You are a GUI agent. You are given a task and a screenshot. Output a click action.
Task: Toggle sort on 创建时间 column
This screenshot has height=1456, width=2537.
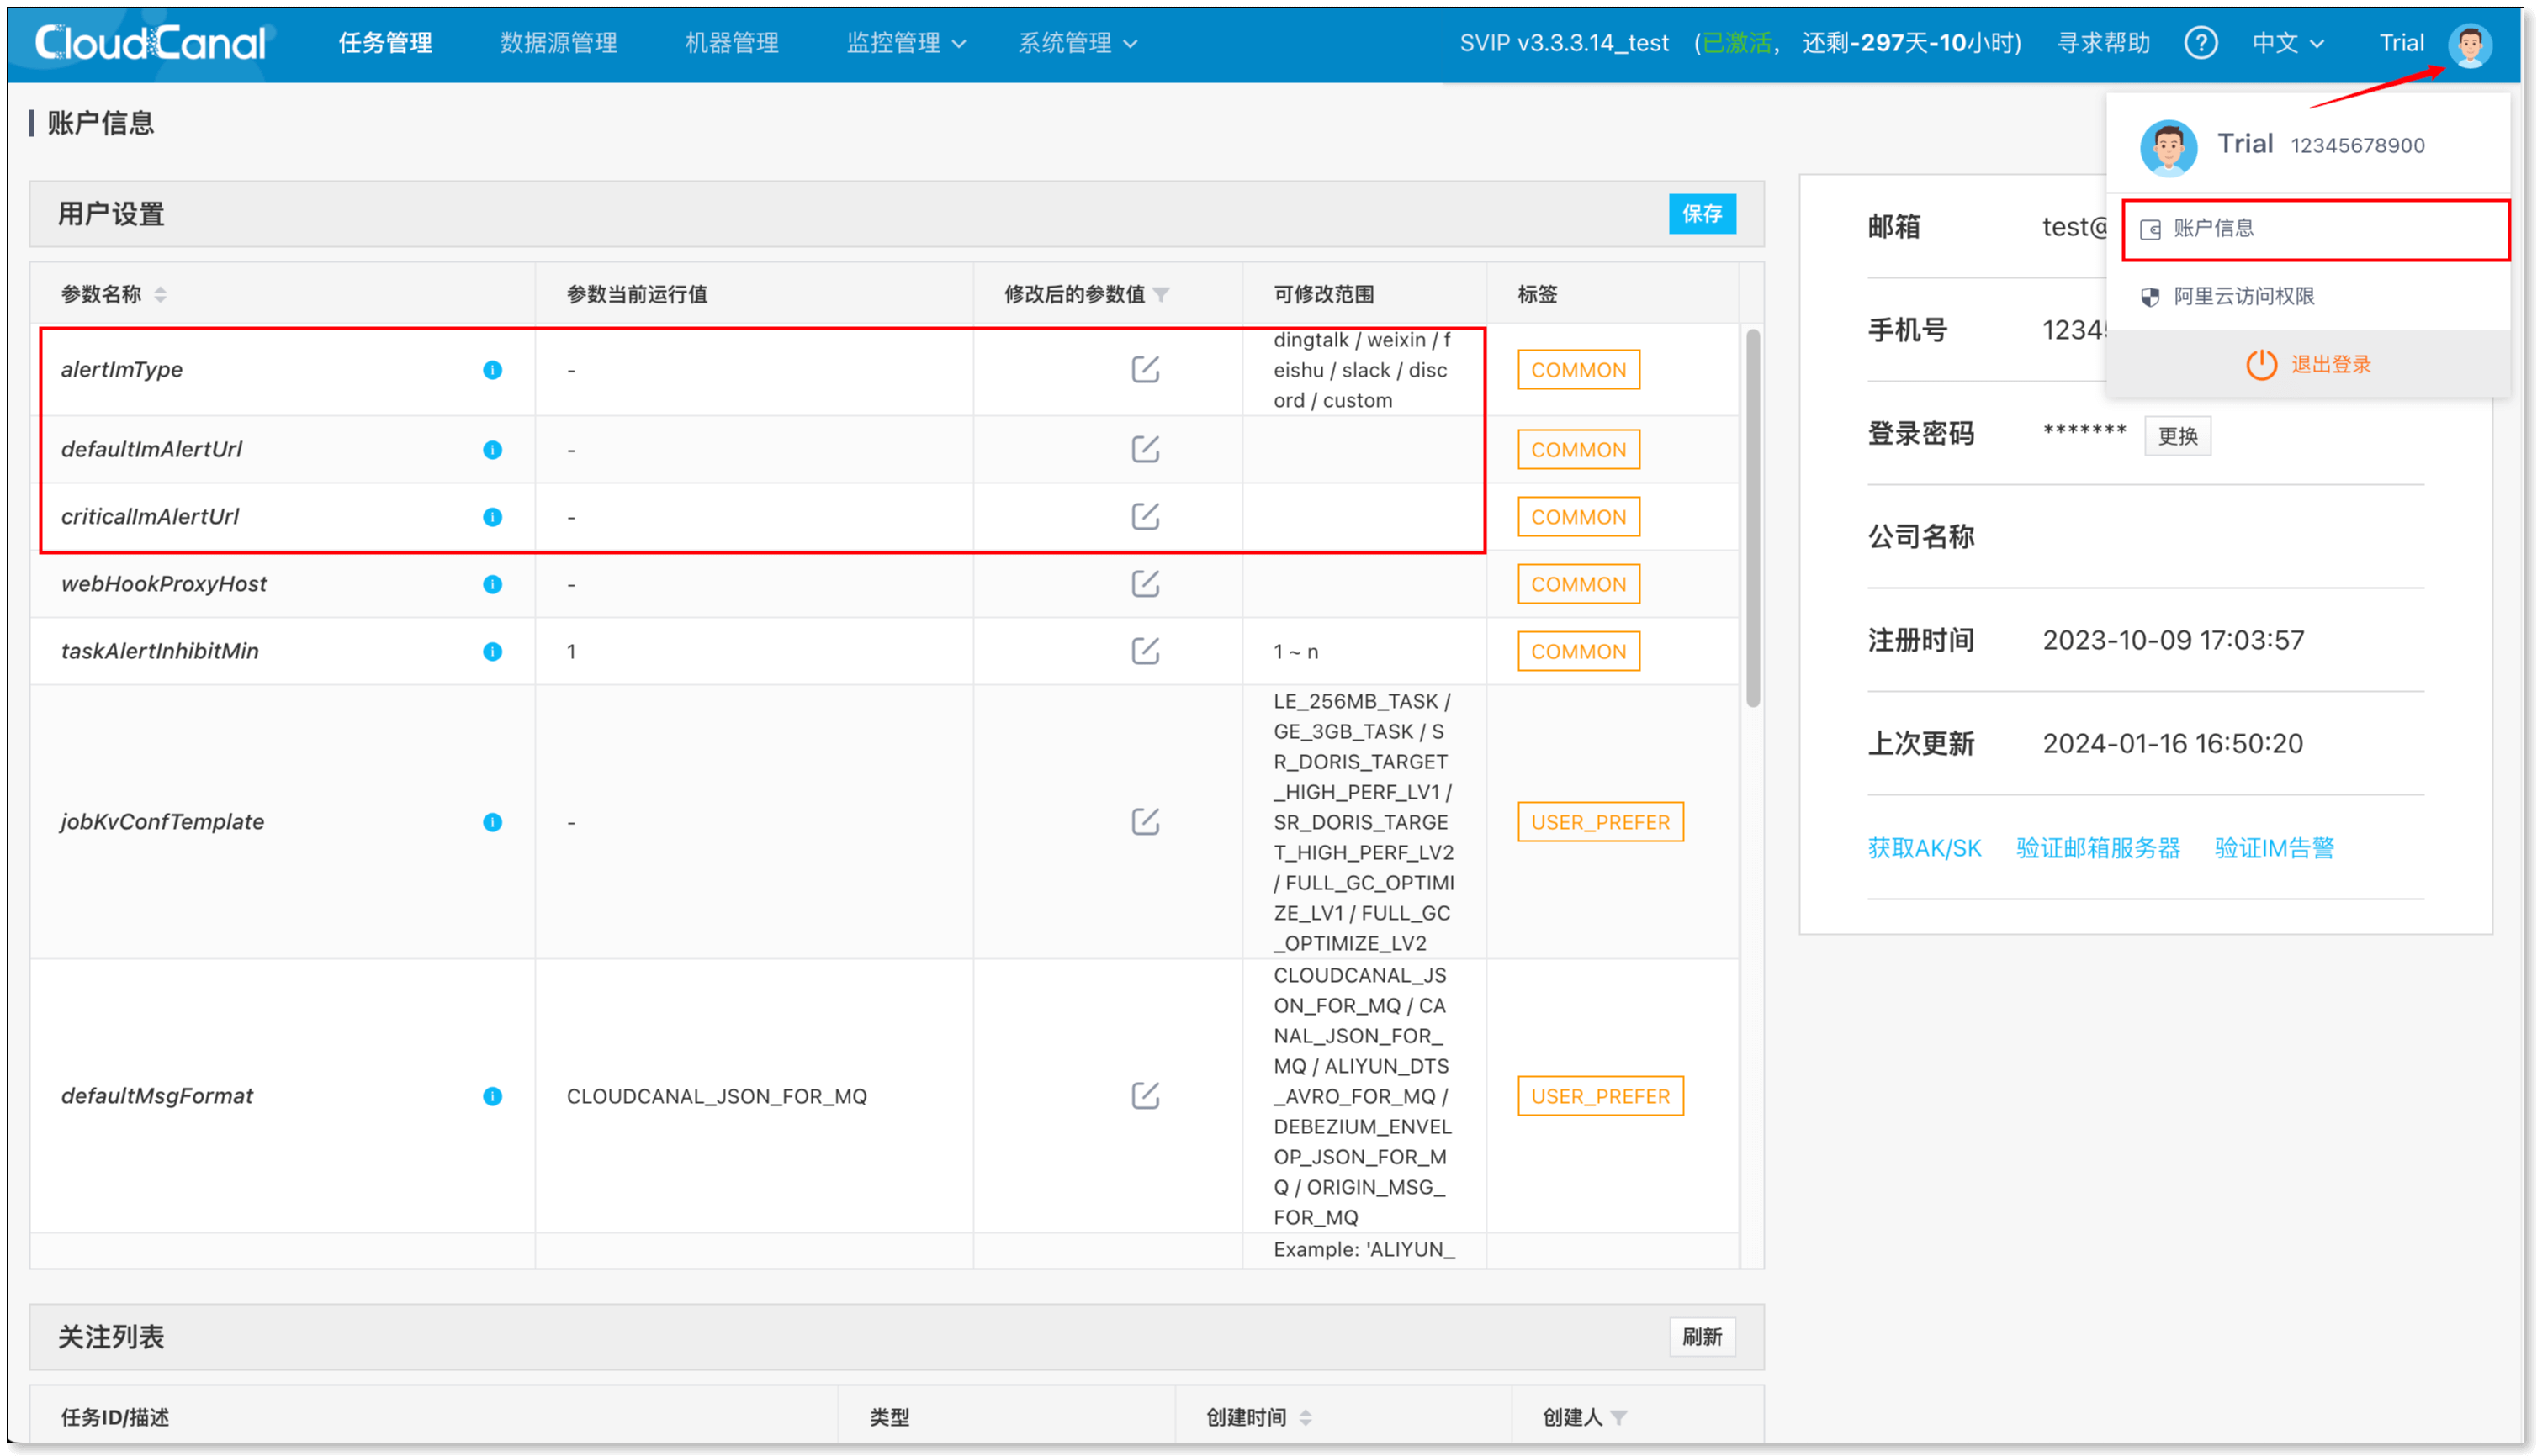(1305, 1417)
